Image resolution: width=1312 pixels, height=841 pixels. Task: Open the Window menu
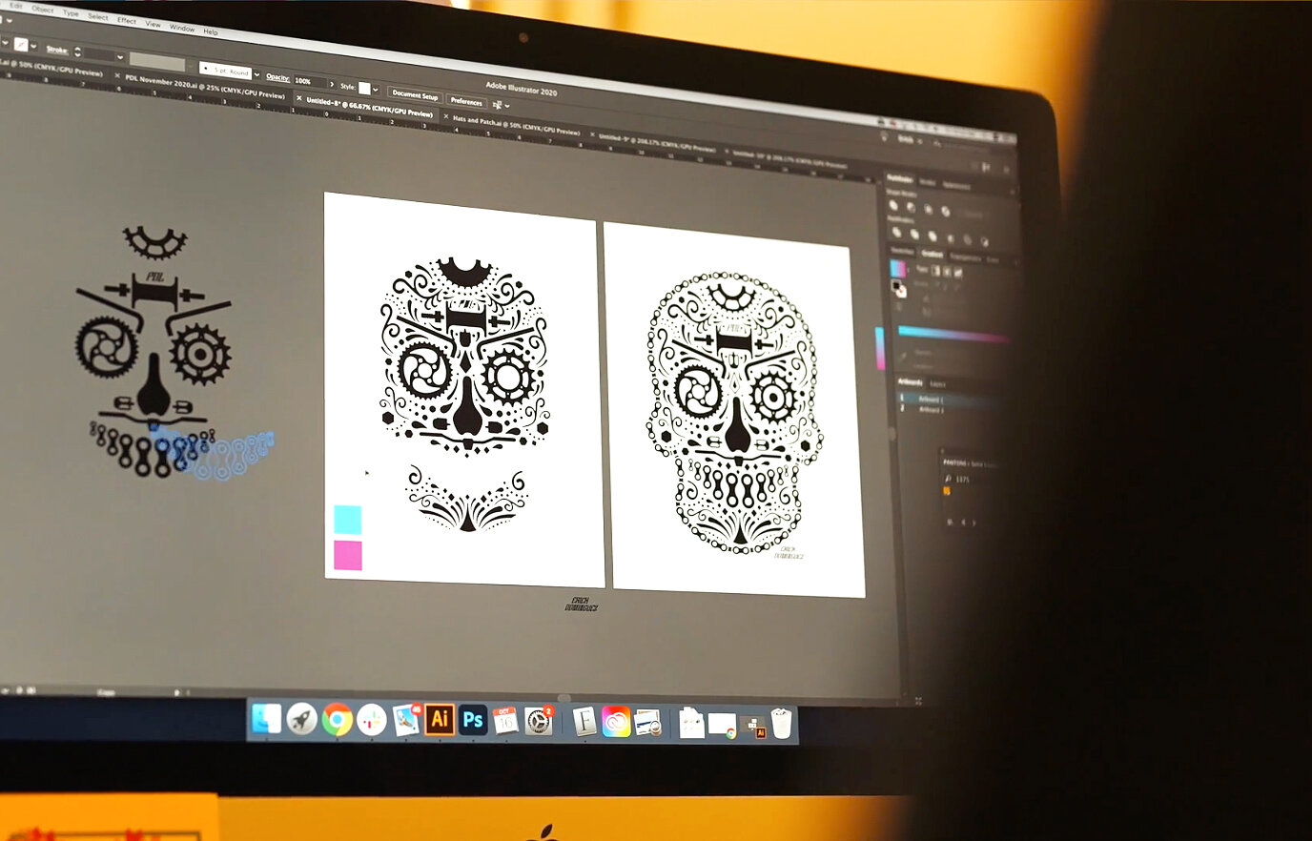182,29
